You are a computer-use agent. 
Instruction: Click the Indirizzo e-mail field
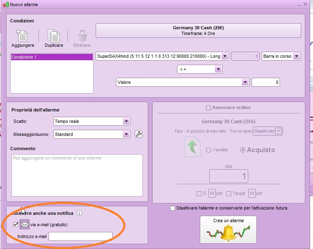(x=81, y=236)
